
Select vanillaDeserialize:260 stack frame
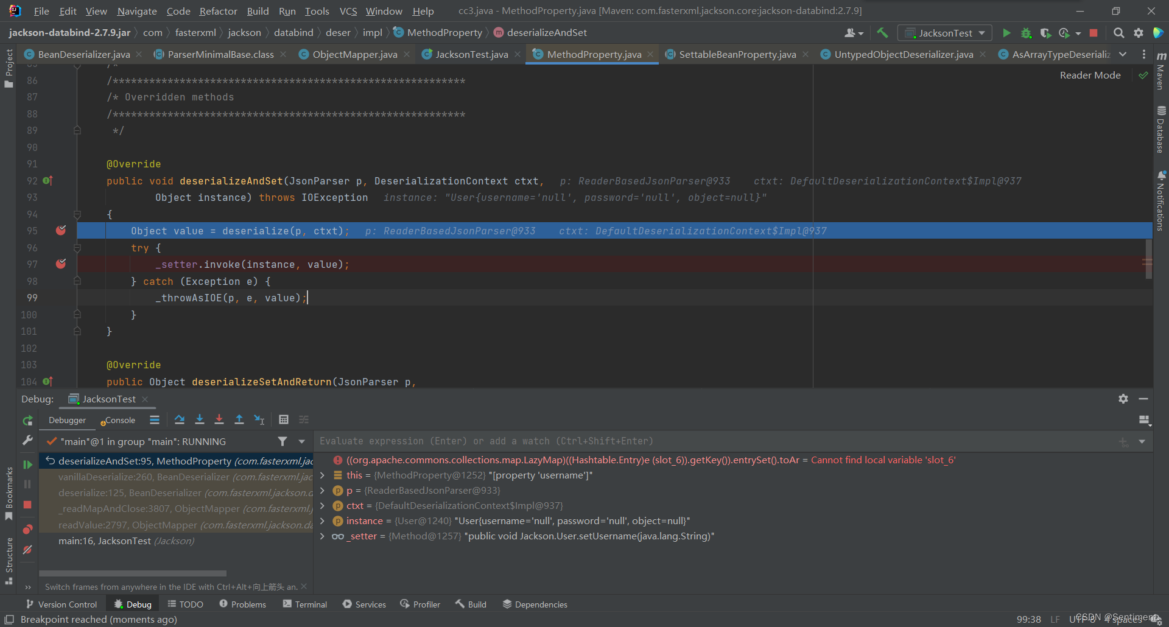point(177,477)
